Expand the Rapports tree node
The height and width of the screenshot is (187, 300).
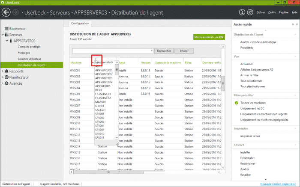pyautogui.click(x=3, y=71)
